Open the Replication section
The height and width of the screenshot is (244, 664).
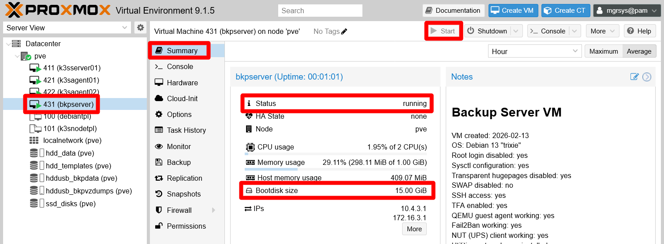click(x=187, y=178)
